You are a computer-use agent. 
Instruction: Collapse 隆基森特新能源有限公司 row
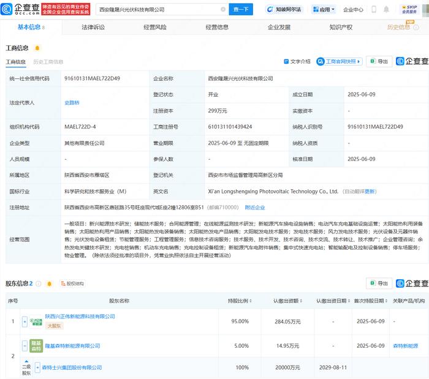25,346
